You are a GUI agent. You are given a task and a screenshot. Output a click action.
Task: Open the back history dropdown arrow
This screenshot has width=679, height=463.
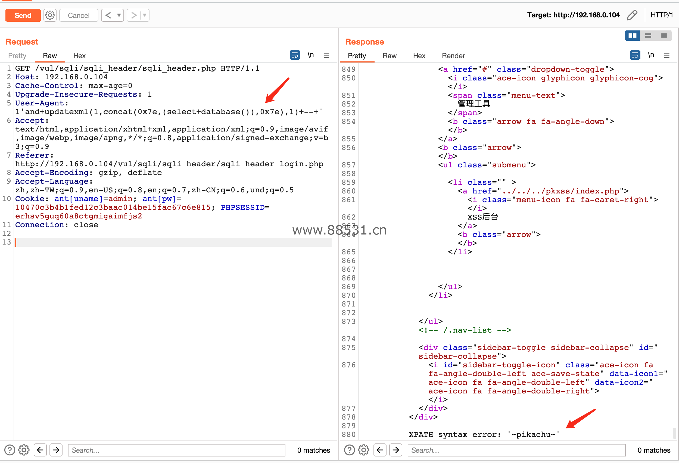tap(119, 15)
